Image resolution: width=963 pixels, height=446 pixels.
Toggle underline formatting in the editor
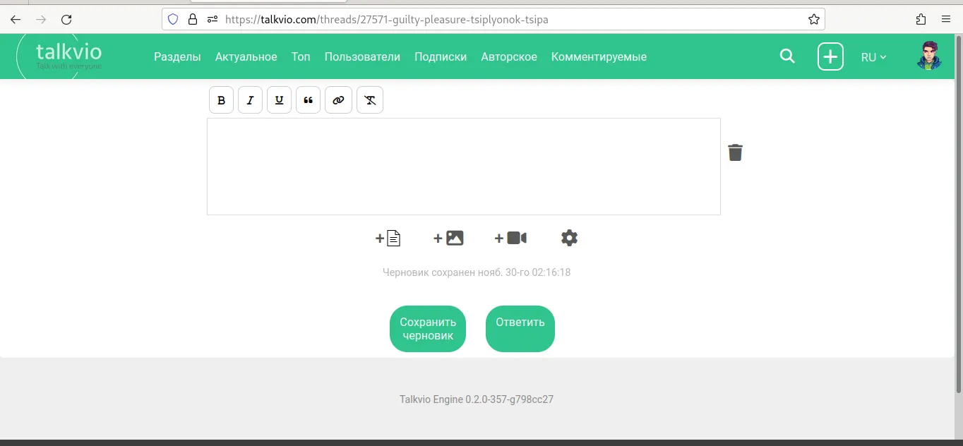(279, 100)
